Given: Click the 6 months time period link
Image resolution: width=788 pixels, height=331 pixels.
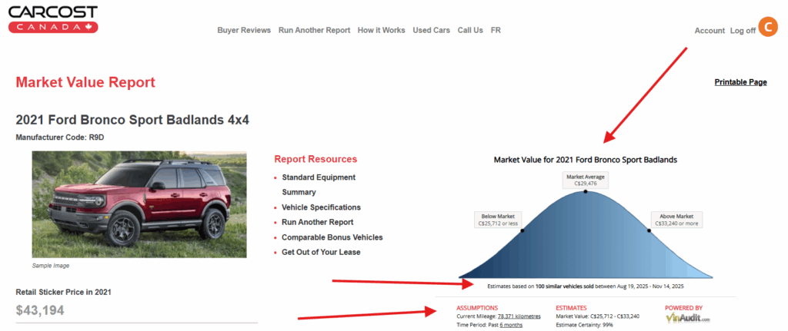Looking at the screenshot, I should 511,325.
